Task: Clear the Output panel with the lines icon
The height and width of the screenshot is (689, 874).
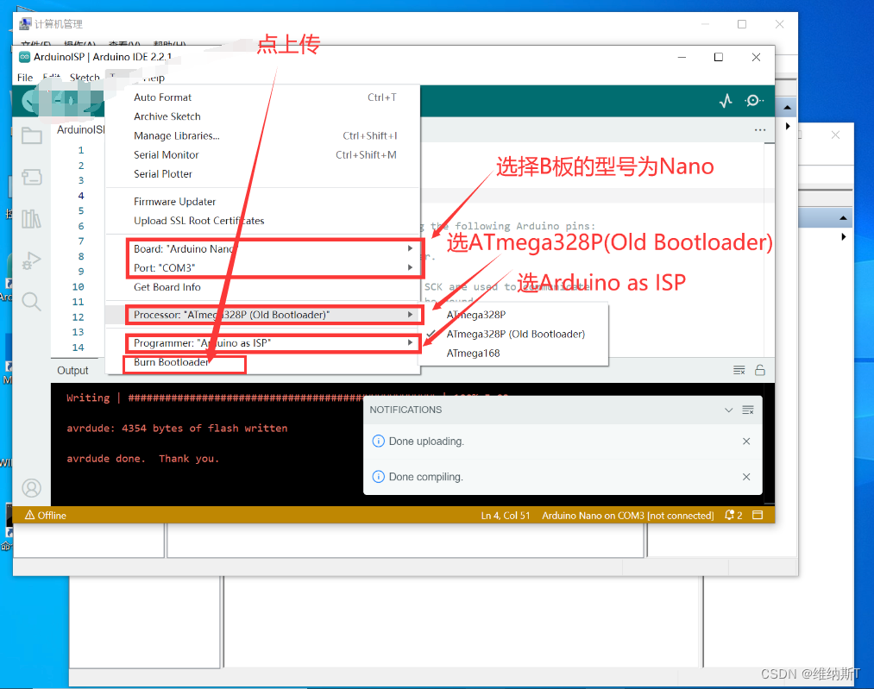Action: coord(739,371)
